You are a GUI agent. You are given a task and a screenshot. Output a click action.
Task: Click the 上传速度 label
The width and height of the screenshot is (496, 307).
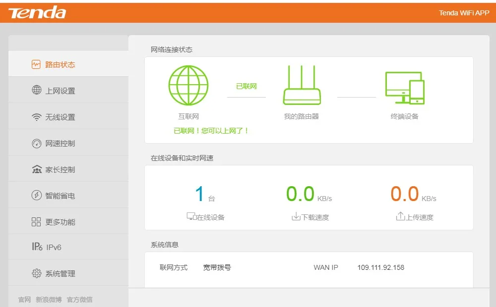coord(420,217)
